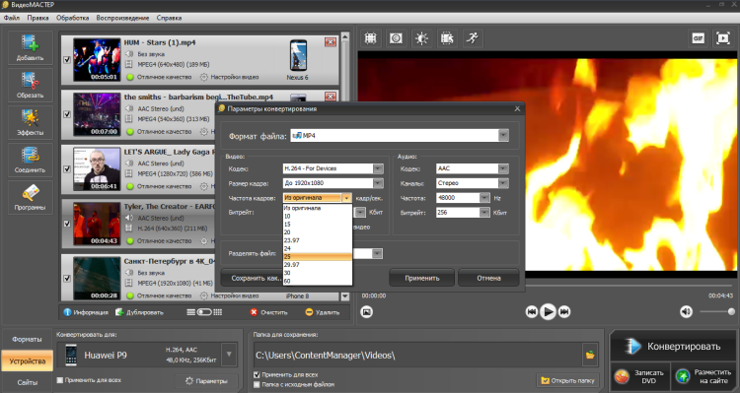Select 25 in frame rate list

point(318,257)
